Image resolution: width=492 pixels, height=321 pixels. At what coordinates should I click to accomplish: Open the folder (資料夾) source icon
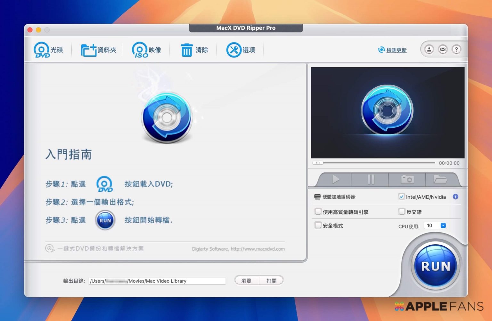[89, 50]
